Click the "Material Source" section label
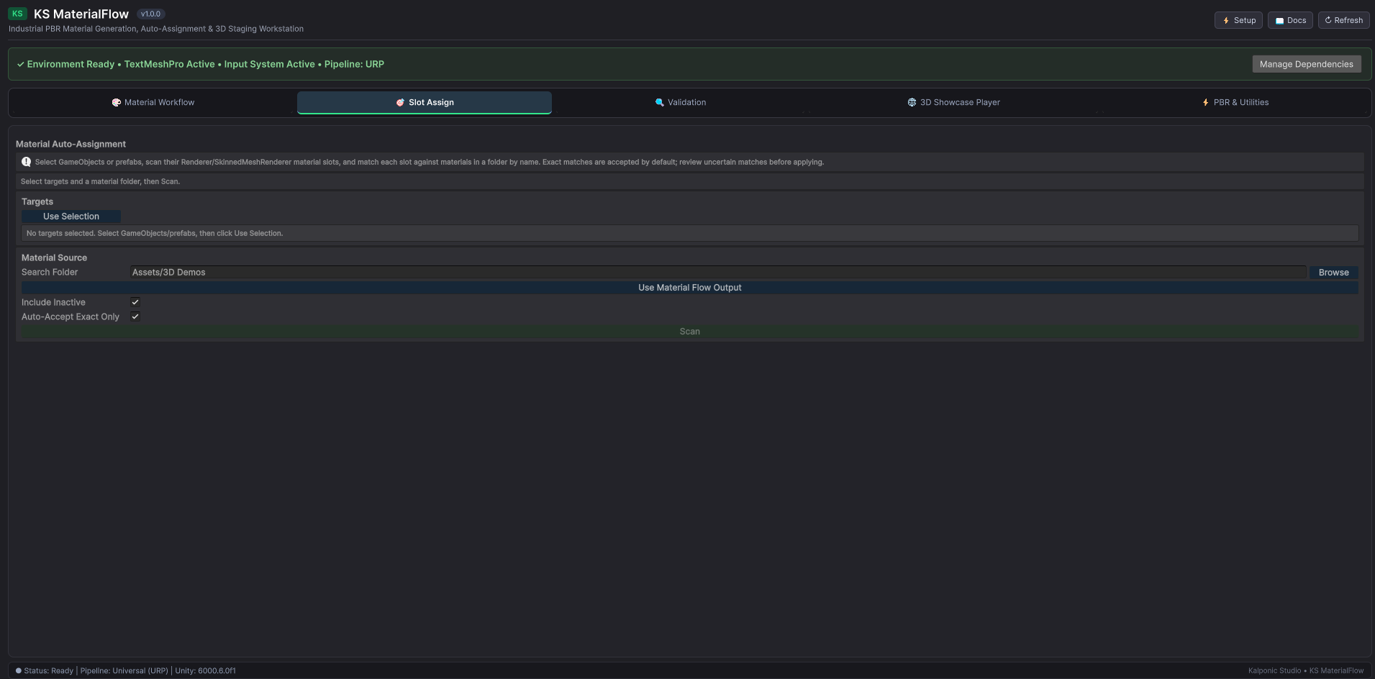The height and width of the screenshot is (679, 1375). point(54,258)
